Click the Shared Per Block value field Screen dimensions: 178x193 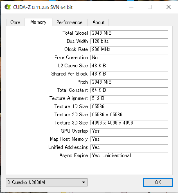tap(129, 74)
